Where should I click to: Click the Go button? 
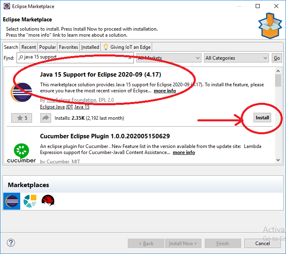coord(277,58)
